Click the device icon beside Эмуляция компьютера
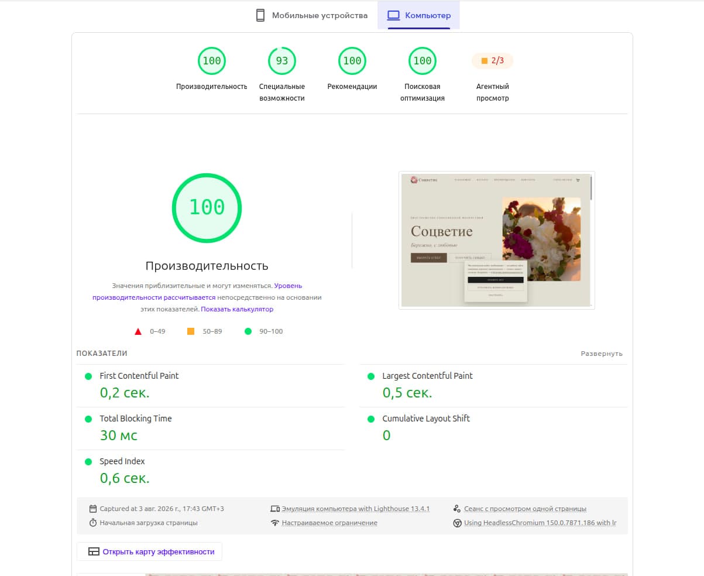704x576 pixels. coord(275,509)
